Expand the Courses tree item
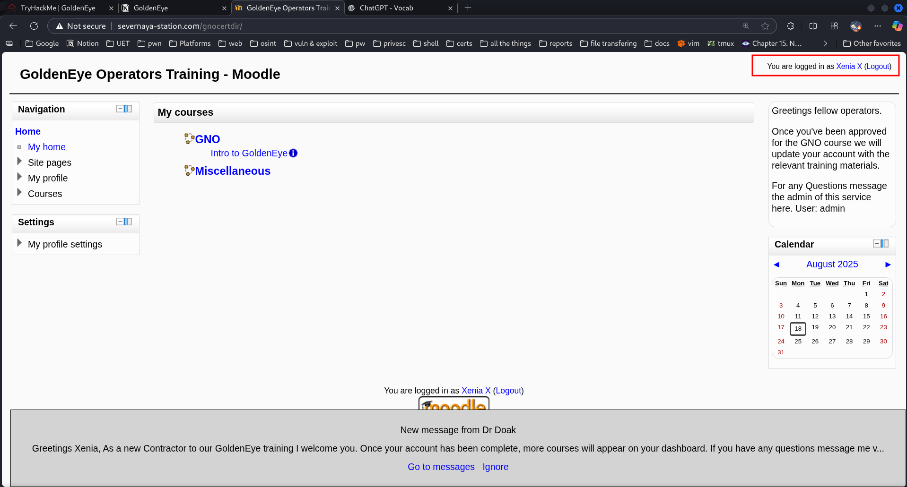Image resolution: width=907 pixels, height=487 pixels. pyautogui.click(x=19, y=193)
